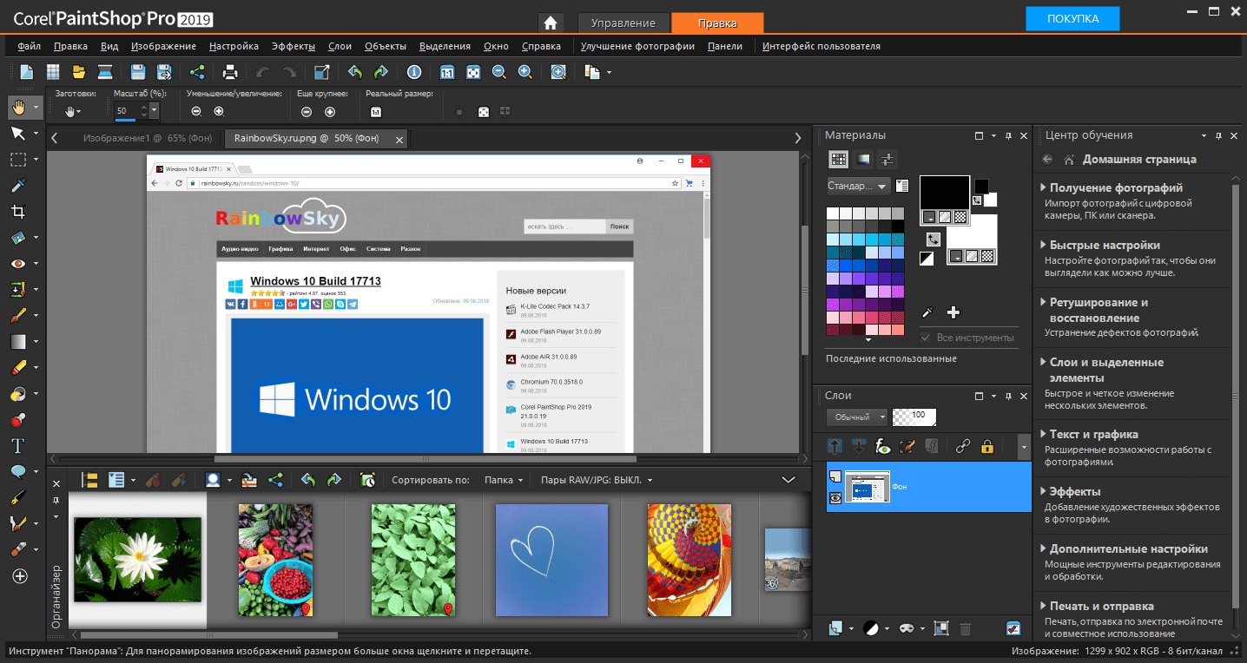Click Интерфейс пользователя in menu bar
Image resolution: width=1247 pixels, height=663 pixels.
click(821, 46)
